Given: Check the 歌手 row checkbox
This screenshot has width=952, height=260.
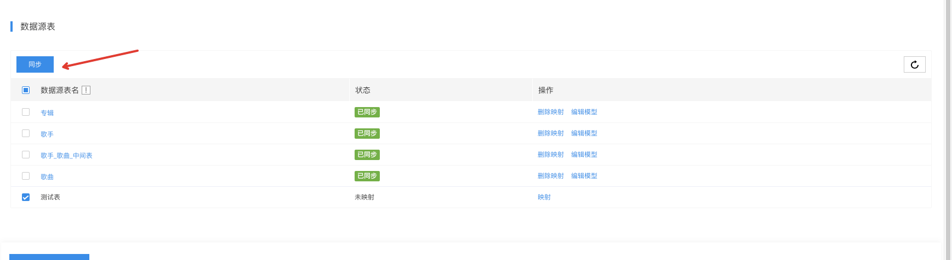Looking at the screenshot, I should point(26,133).
